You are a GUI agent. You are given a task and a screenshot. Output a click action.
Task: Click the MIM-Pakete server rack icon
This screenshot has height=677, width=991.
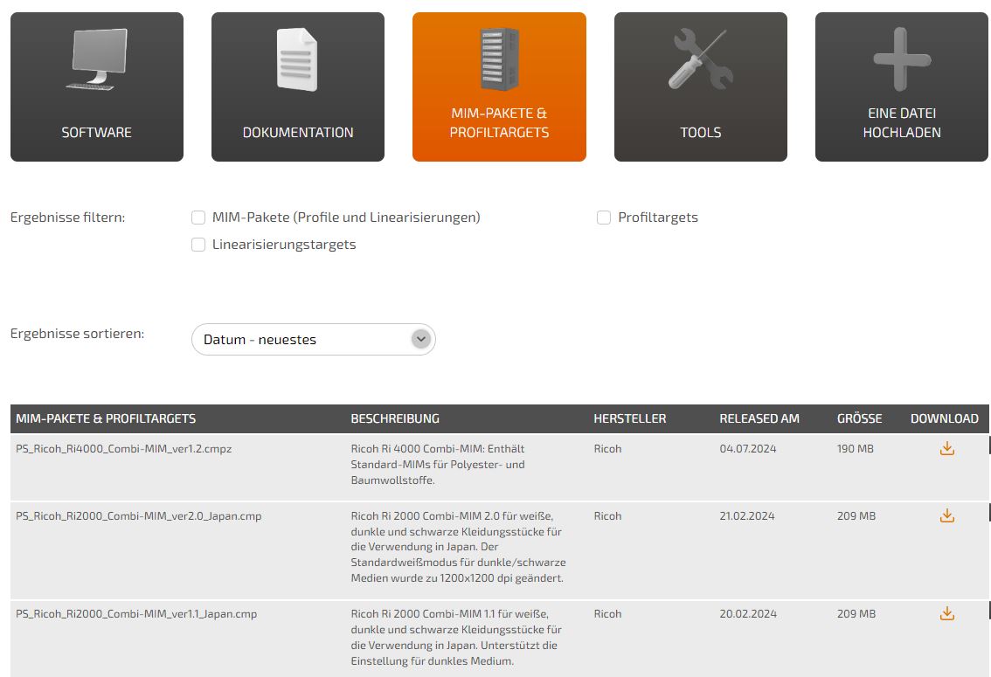click(x=499, y=59)
